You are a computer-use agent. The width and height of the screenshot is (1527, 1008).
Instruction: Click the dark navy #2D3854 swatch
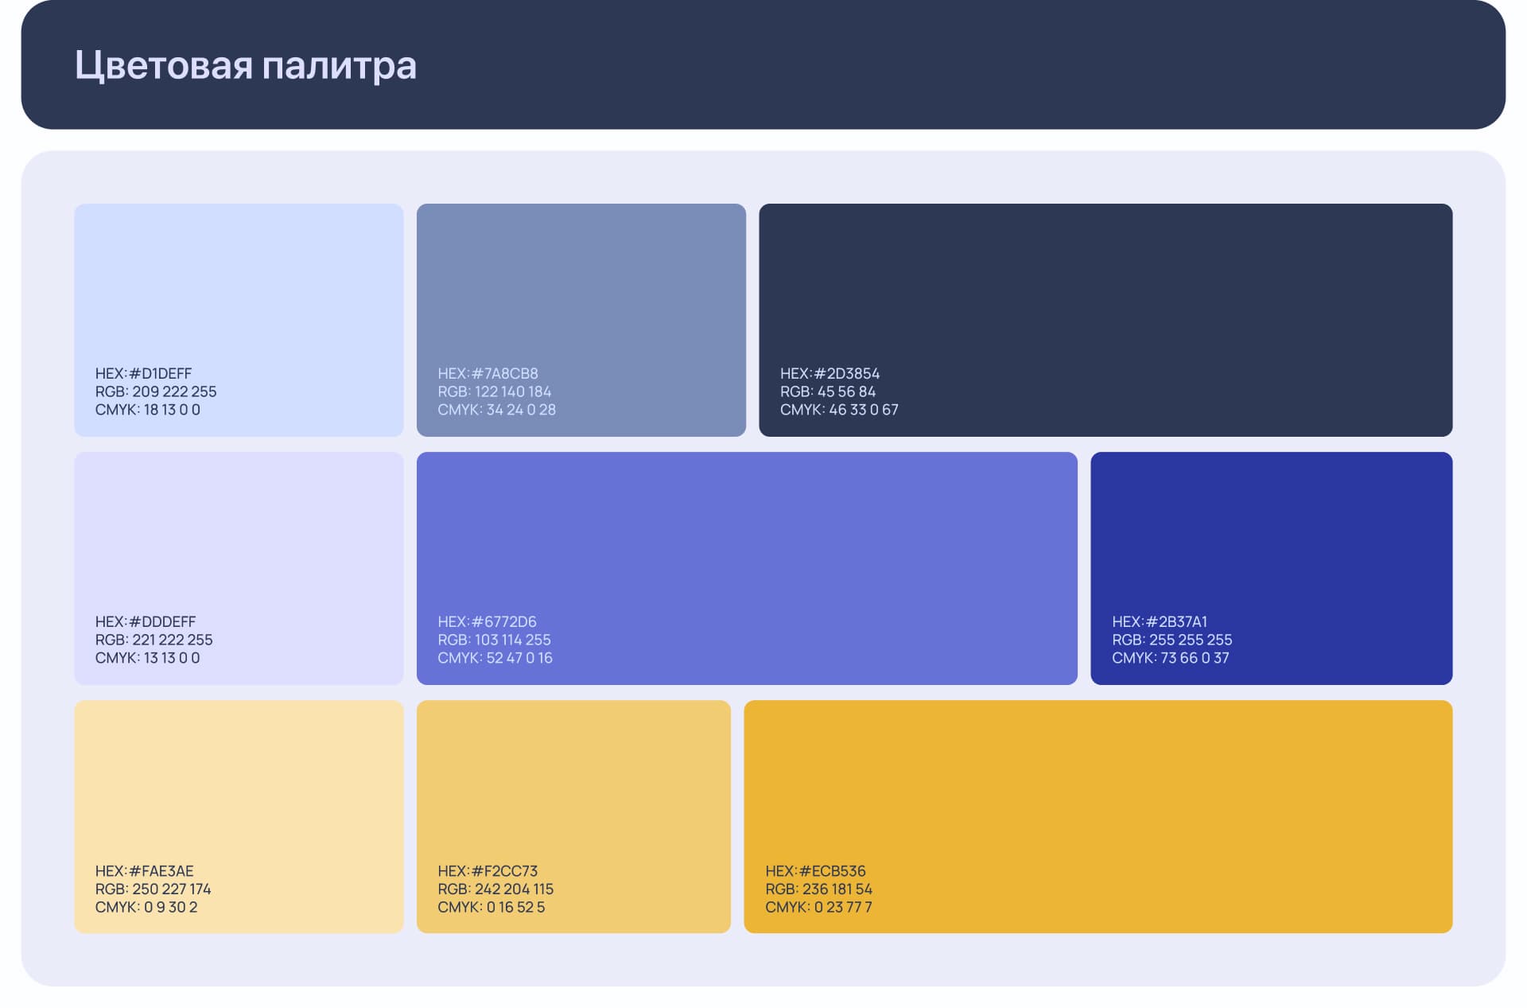(1105, 286)
